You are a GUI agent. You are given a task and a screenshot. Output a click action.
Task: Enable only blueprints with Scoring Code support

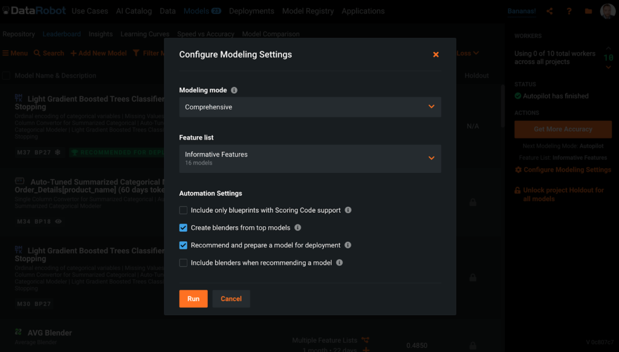pyautogui.click(x=183, y=210)
